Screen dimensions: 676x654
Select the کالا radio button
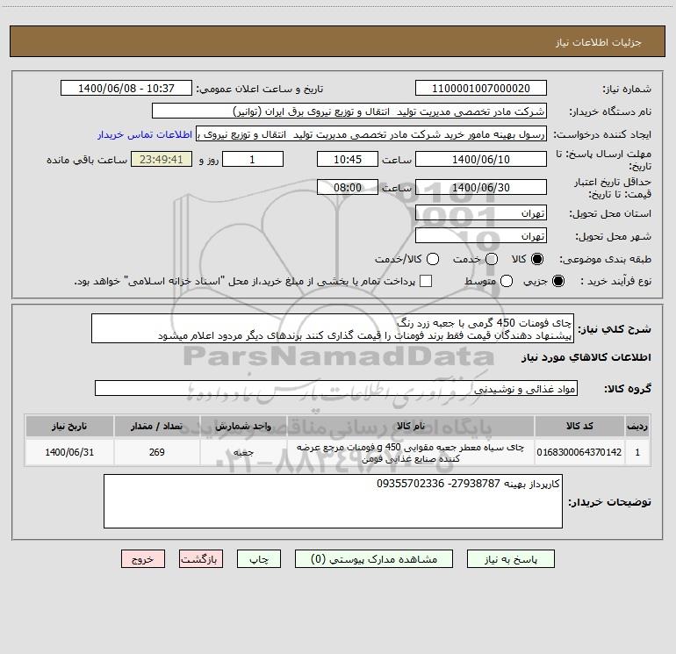537,259
